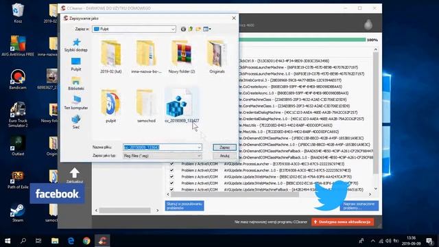Click the 100% scan progress bar

tap(302, 40)
